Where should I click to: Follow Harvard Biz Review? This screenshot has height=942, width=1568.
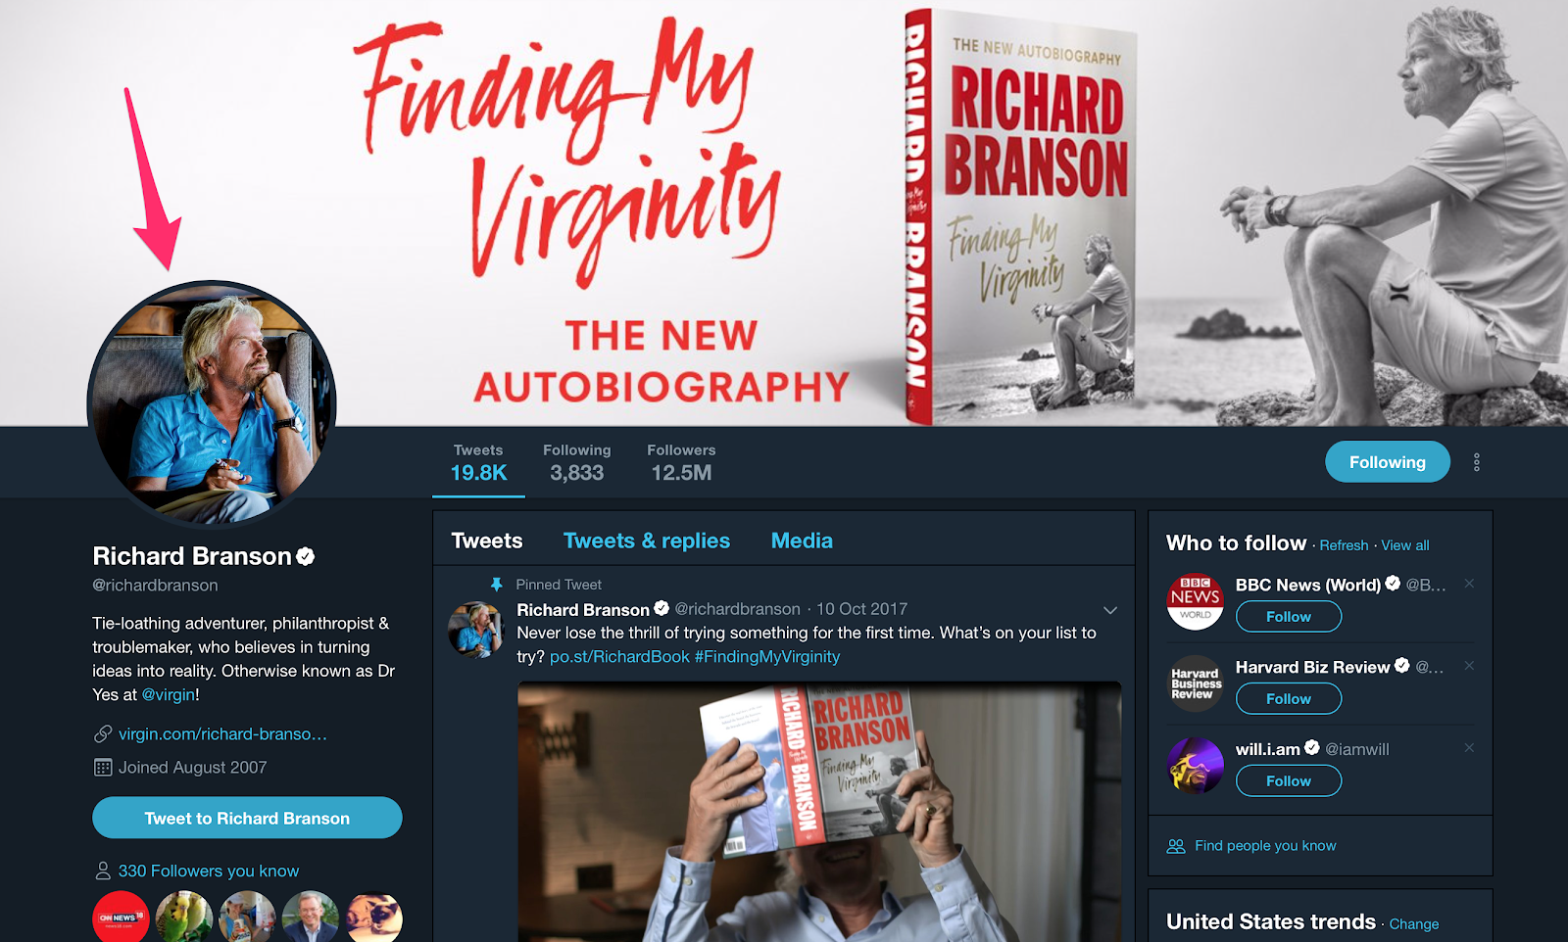[x=1289, y=699]
